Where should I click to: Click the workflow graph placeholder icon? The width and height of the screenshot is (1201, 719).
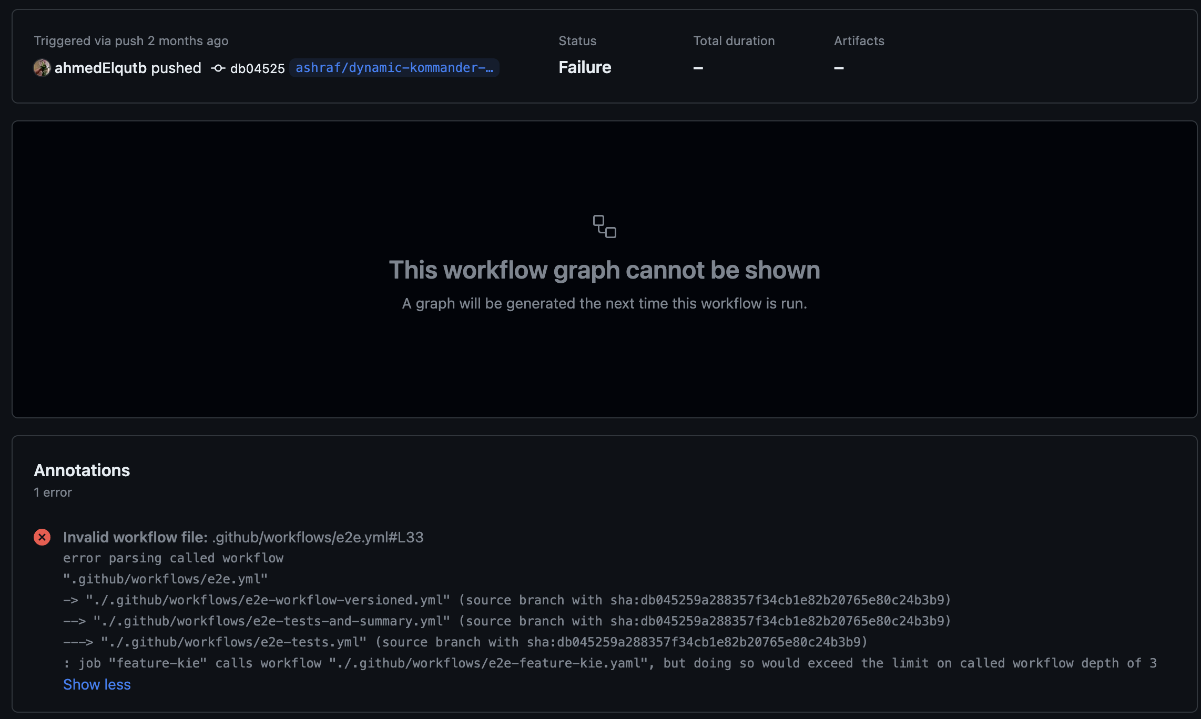604,226
